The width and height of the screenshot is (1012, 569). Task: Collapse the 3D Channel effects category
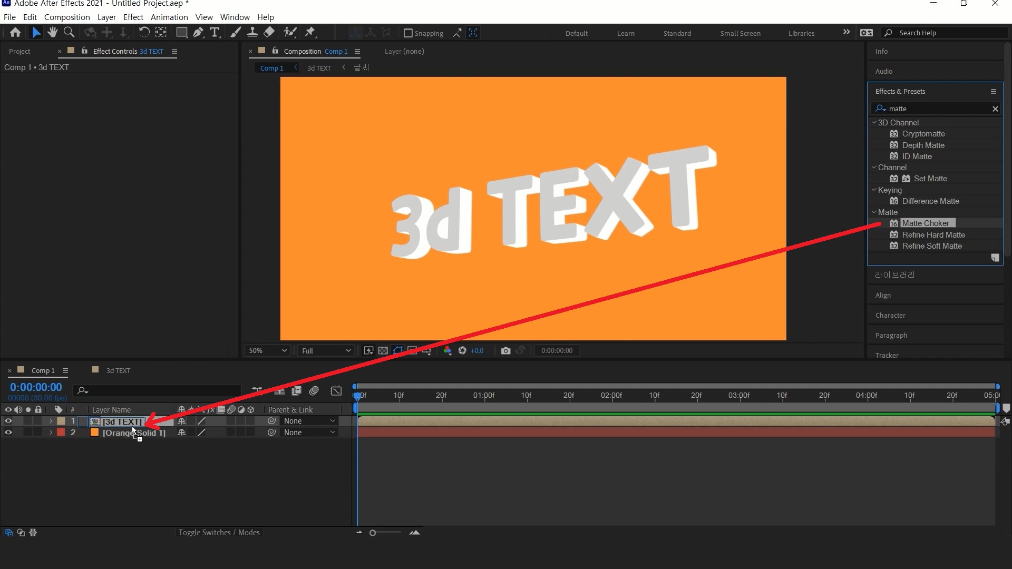[874, 122]
